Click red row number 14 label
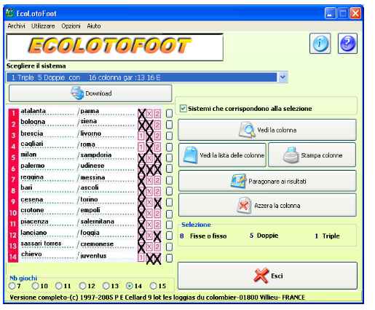Image resolution: width=375 pixels, height=310 pixels. click(13, 257)
